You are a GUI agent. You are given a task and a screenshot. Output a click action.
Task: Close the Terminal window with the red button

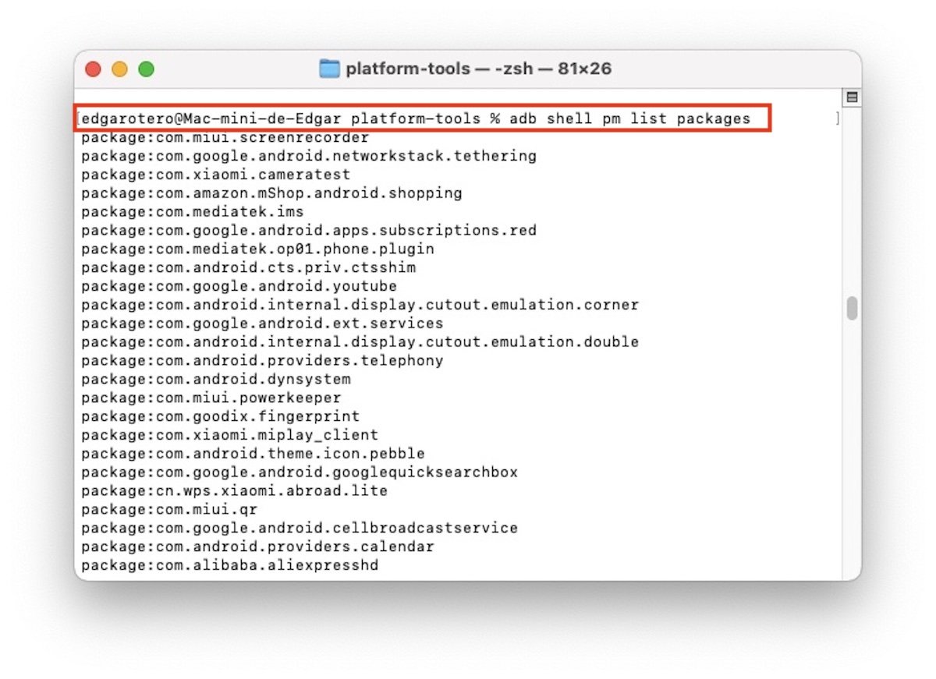pos(94,69)
